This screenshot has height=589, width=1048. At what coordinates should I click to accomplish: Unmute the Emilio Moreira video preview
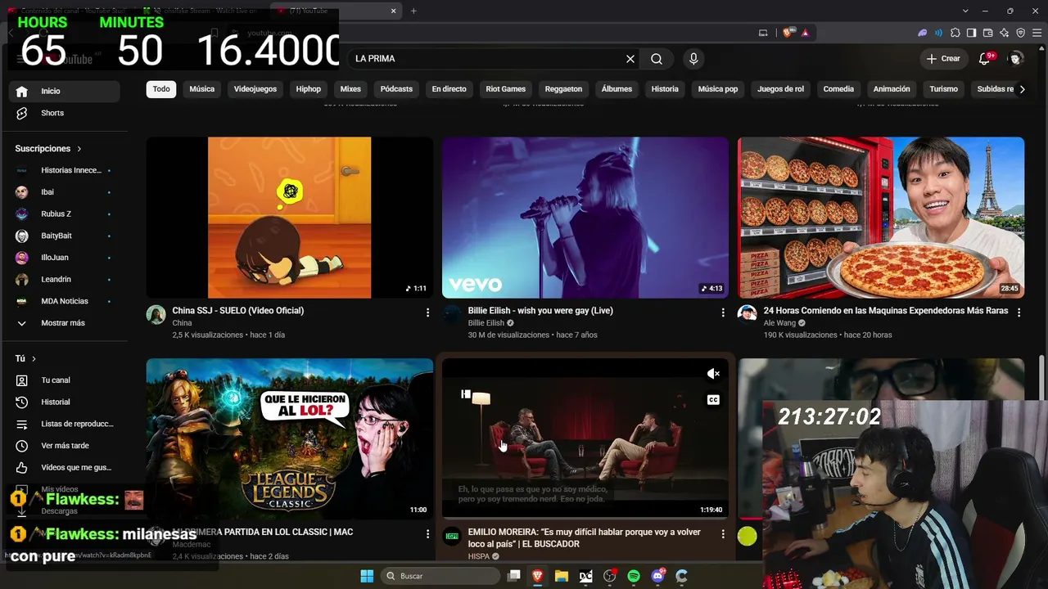(713, 374)
